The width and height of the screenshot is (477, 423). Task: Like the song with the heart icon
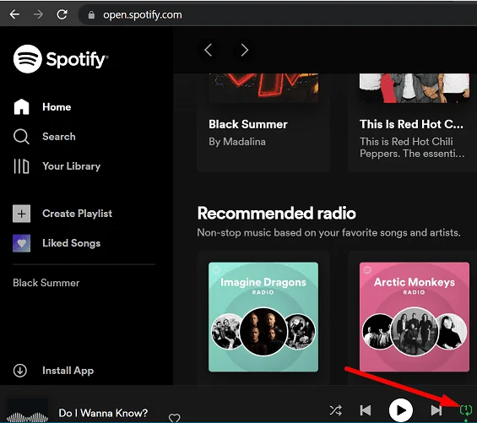[174, 418]
